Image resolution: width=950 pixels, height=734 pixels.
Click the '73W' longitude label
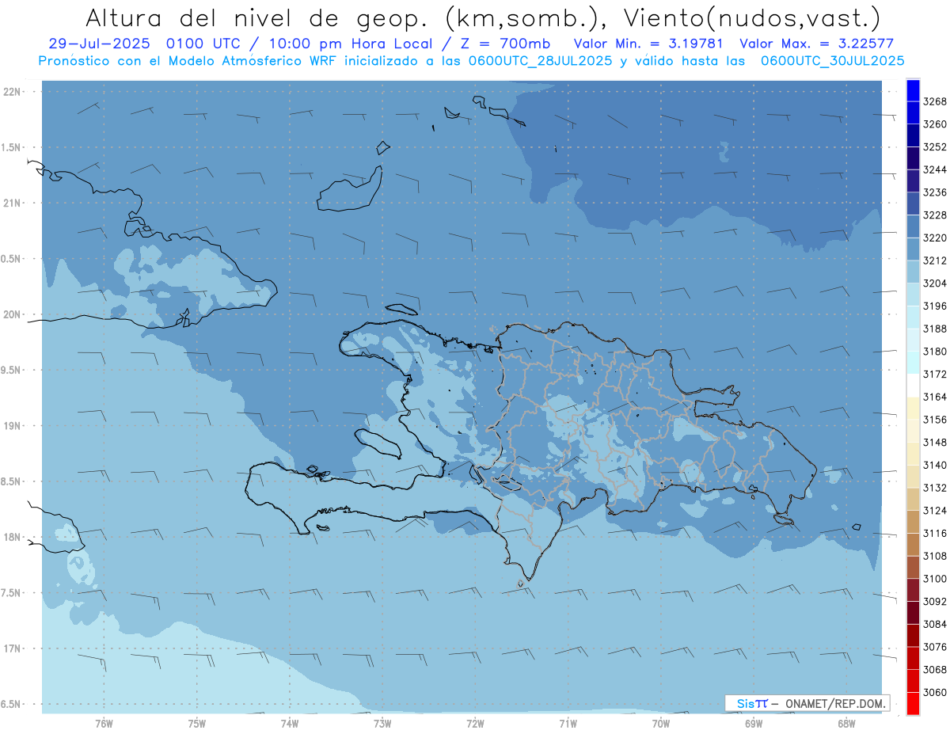pyautogui.click(x=382, y=724)
